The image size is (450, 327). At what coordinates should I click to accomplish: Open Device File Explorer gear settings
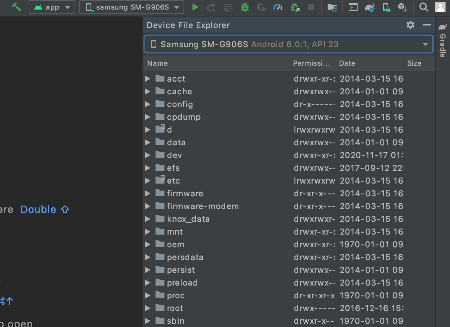click(410, 25)
